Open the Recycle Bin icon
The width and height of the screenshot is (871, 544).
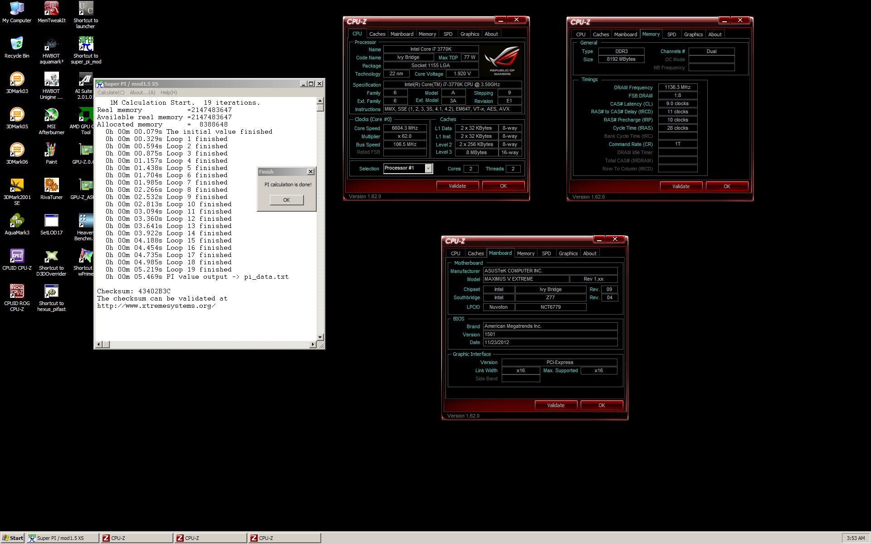(x=17, y=48)
